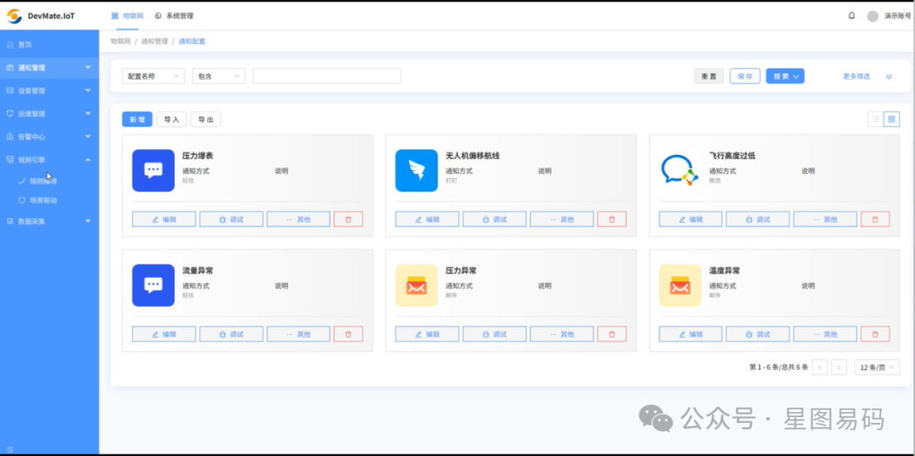Delete the 飞行高度过低 config
The height and width of the screenshot is (456, 915).
coord(875,220)
